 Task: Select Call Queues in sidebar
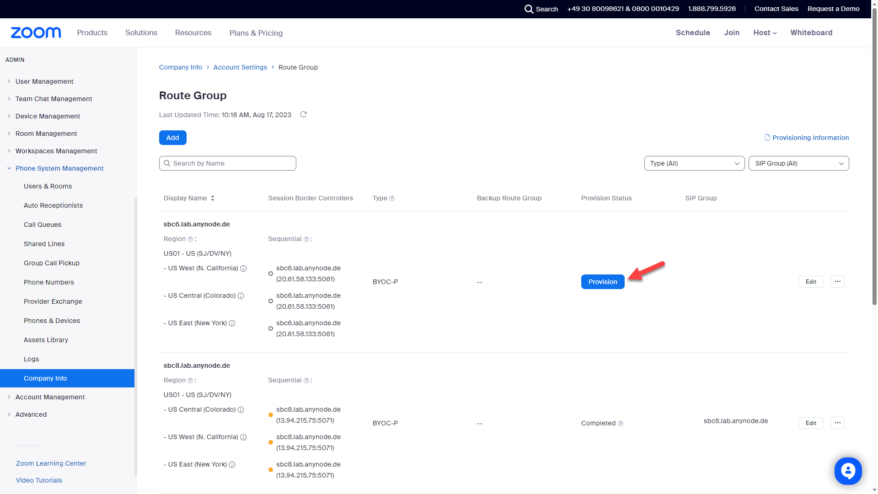click(43, 225)
